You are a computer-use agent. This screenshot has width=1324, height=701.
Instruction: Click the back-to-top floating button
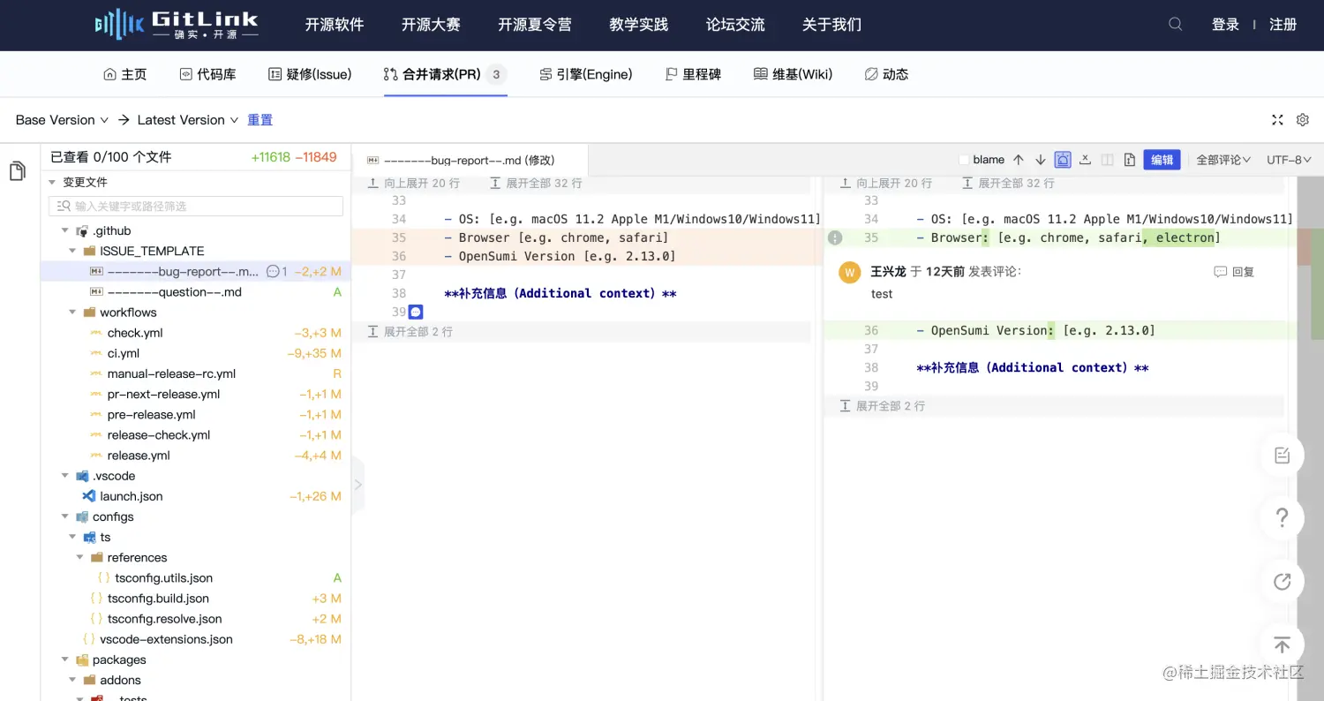(1283, 644)
